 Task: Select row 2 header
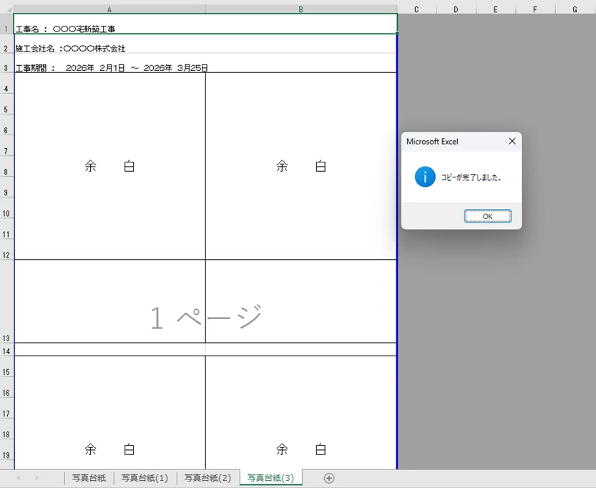pos(6,44)
